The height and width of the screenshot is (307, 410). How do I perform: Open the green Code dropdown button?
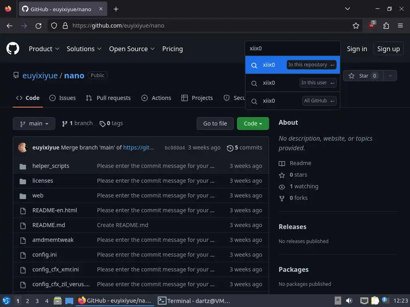pyautogui.click(x=253, y=124)
